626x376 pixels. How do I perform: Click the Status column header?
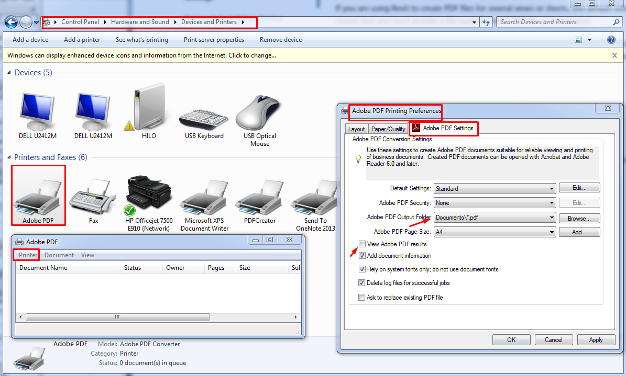pyautogui.click(x=142, y=268)
